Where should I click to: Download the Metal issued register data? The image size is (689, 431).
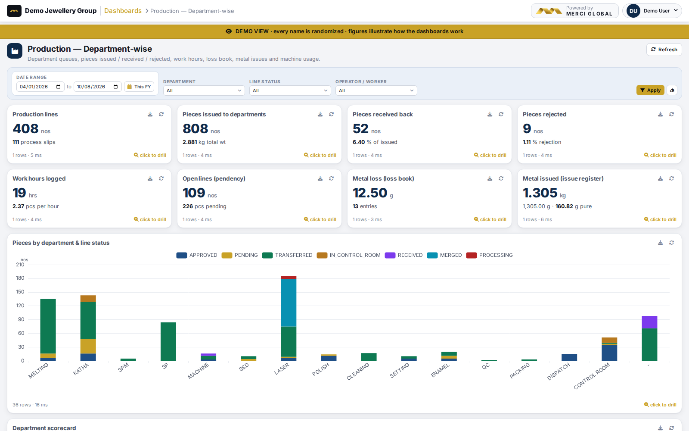tap(660, 178)
